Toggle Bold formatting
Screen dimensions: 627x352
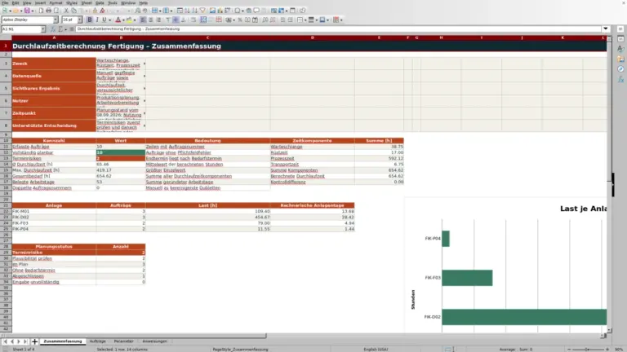pyautogui.click(x=89, y=20)
